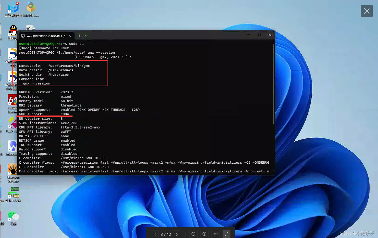
Task: Click the NB cluster size row
Action: (x=41, y=119)
